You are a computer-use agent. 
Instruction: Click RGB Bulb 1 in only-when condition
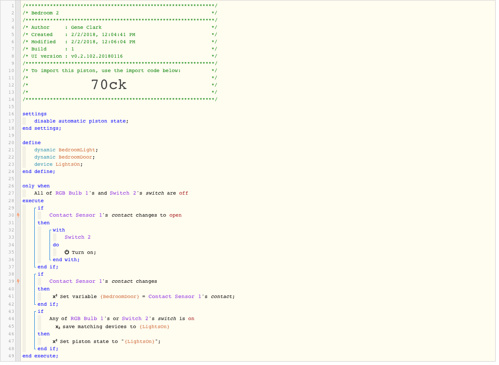(72, 193)
